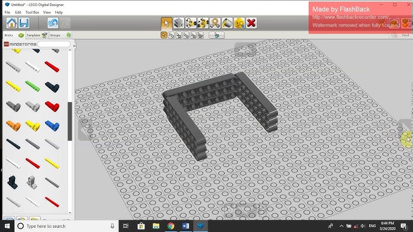Click the invert selection button
The width and height of the screenshot is (413, 232).
(x=217, y=35)
